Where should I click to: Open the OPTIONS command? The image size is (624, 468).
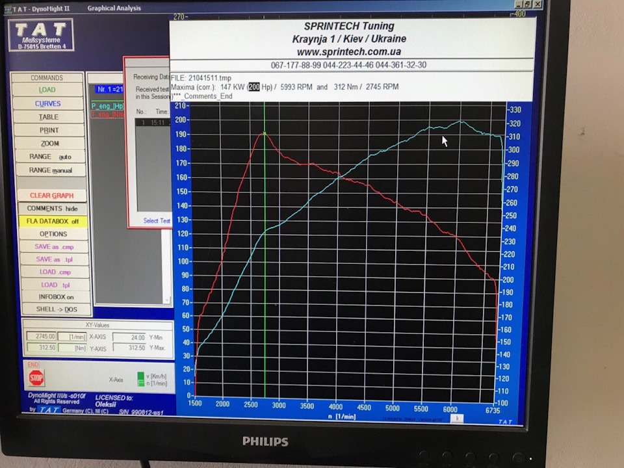click(53, 234)
